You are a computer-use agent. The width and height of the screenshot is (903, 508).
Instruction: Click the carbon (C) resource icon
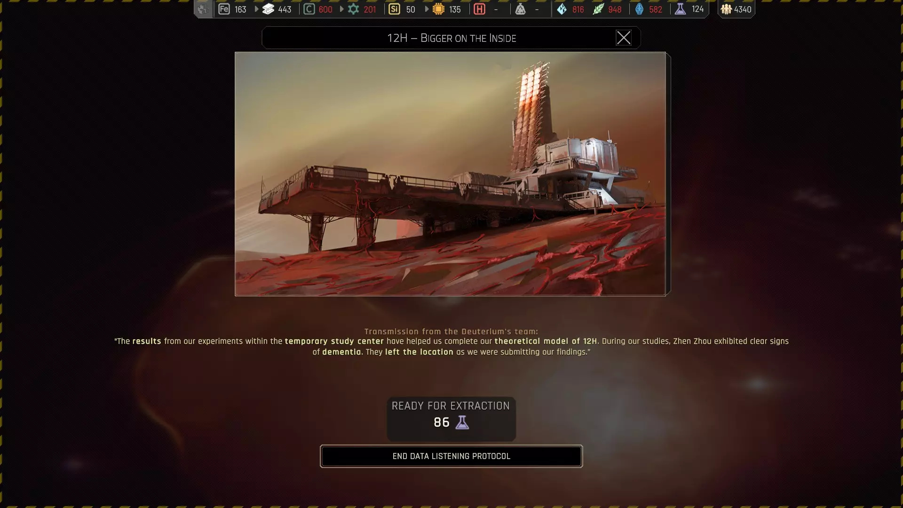(309, 9)
